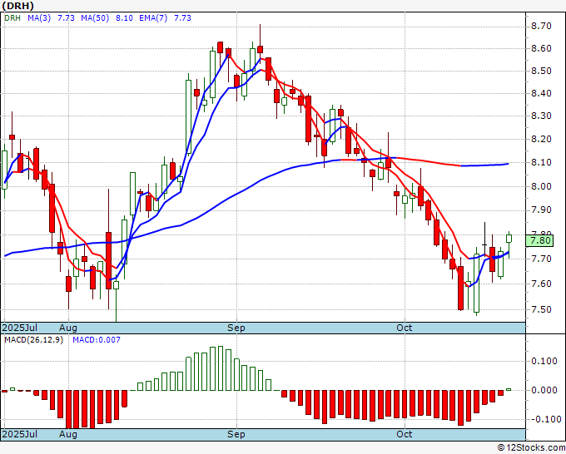Click the MA(50) legend label
The image size is (566, 454).
coord(95,18)
